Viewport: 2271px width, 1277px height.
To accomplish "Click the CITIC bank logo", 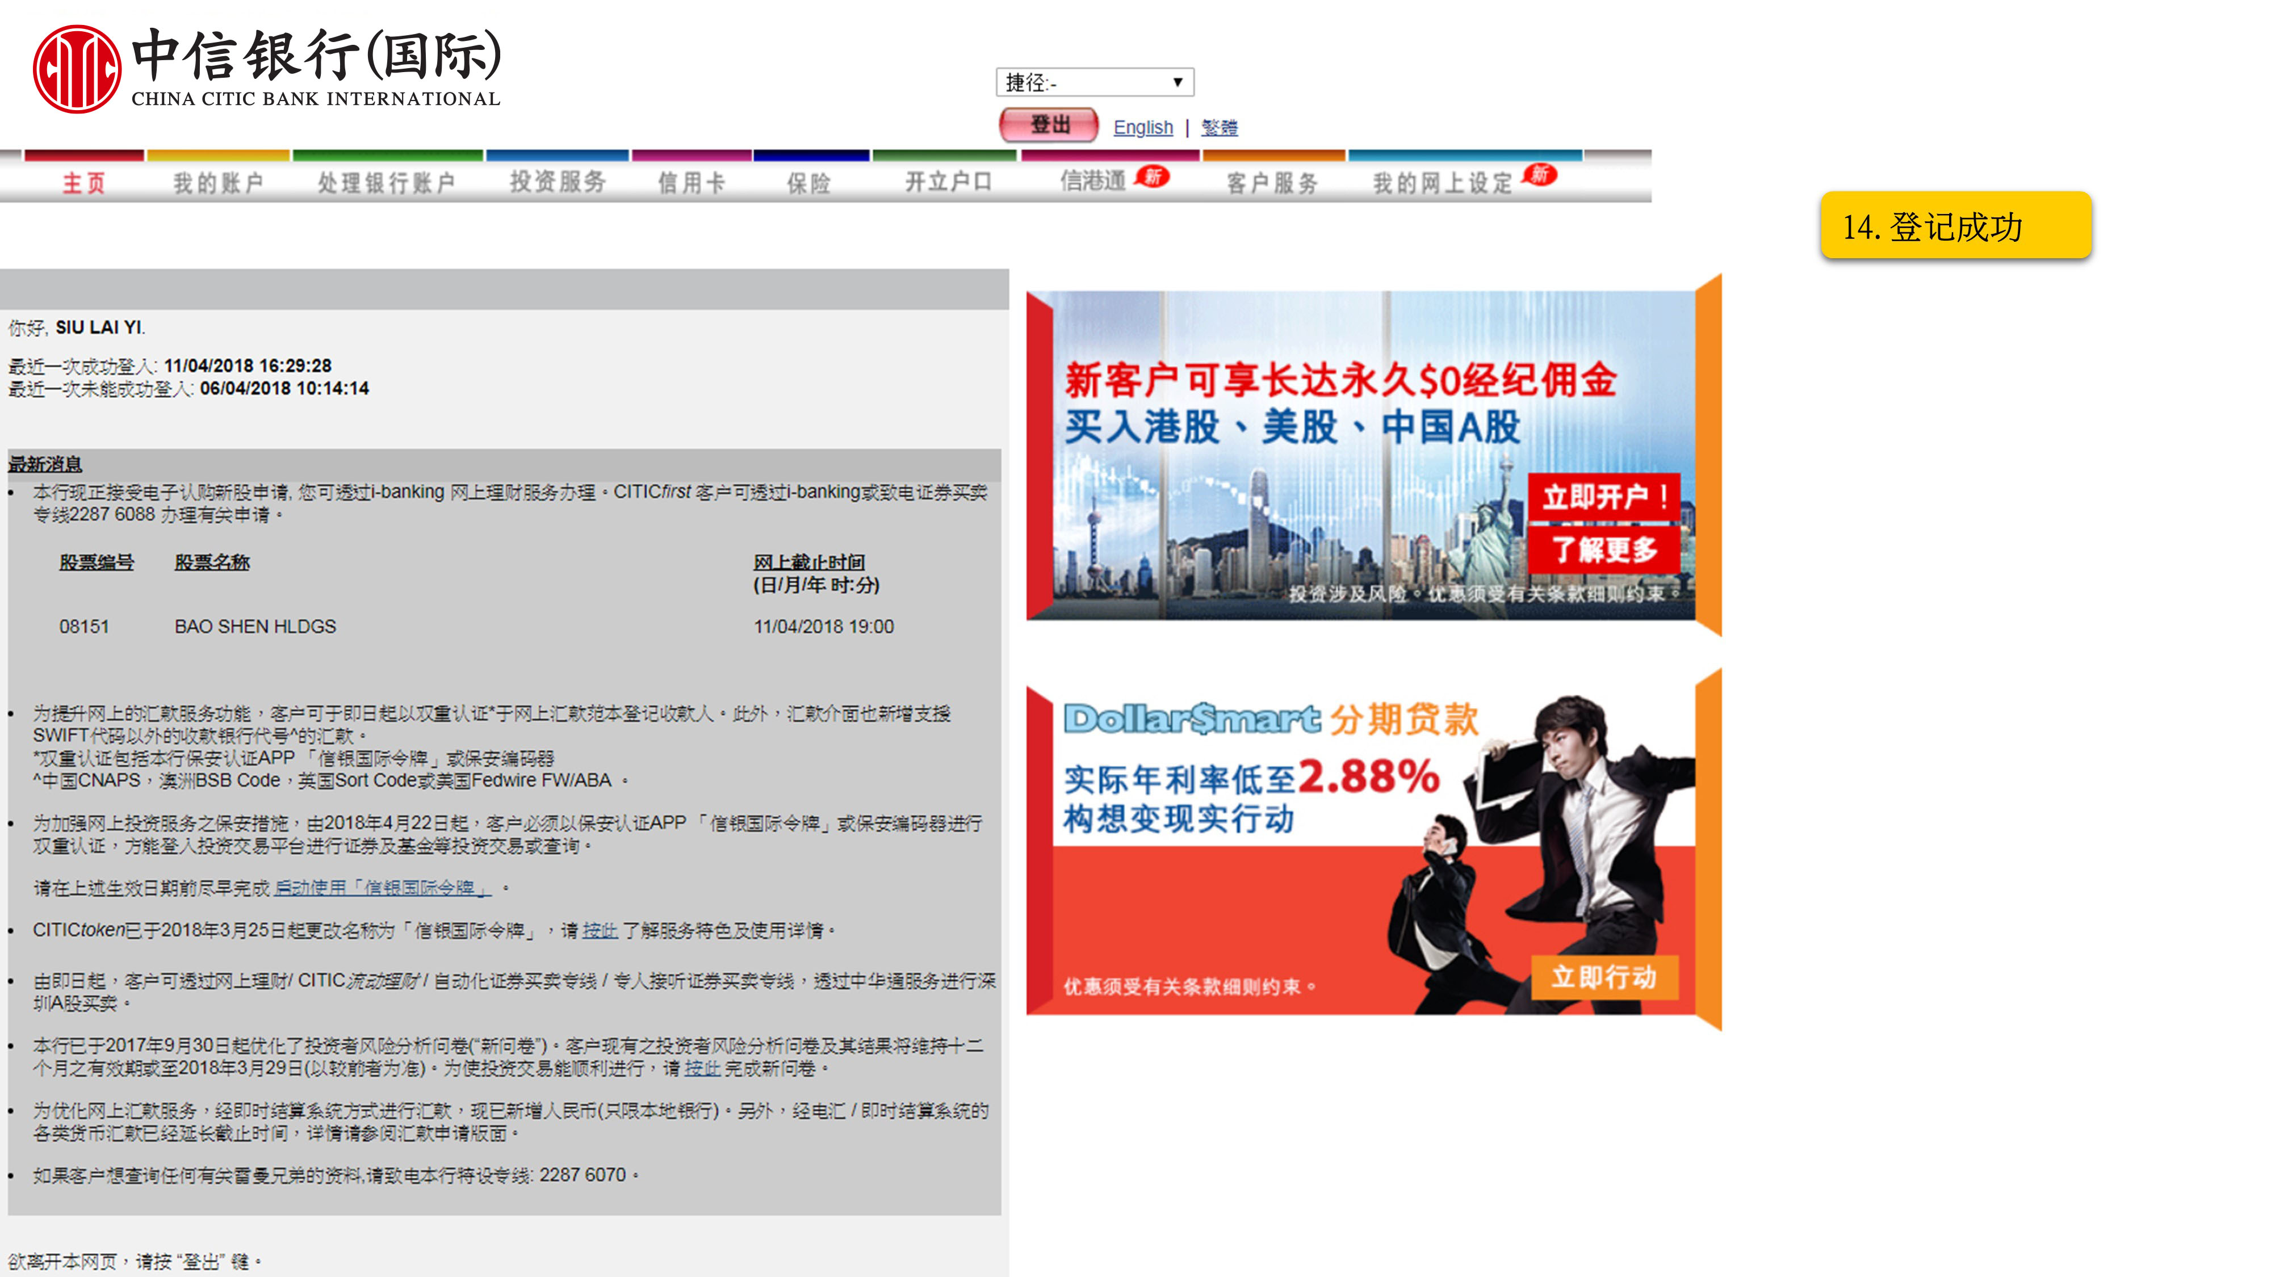I will coord(267,69).
